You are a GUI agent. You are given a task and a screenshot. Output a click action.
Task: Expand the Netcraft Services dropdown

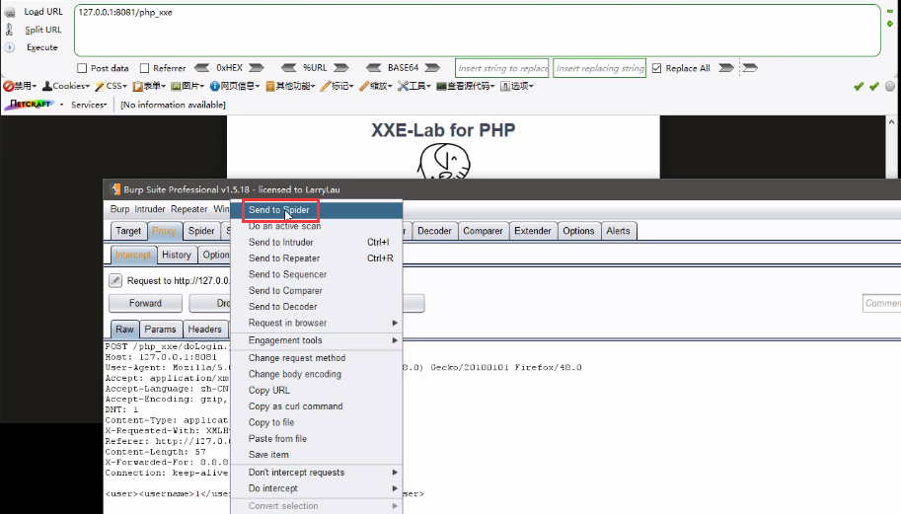89,105
